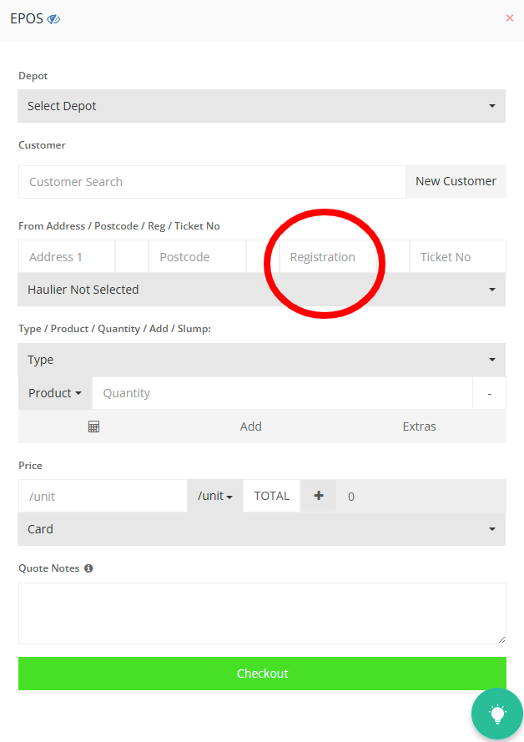Select the TOTAL price toggle

click(x=271, y=496)
